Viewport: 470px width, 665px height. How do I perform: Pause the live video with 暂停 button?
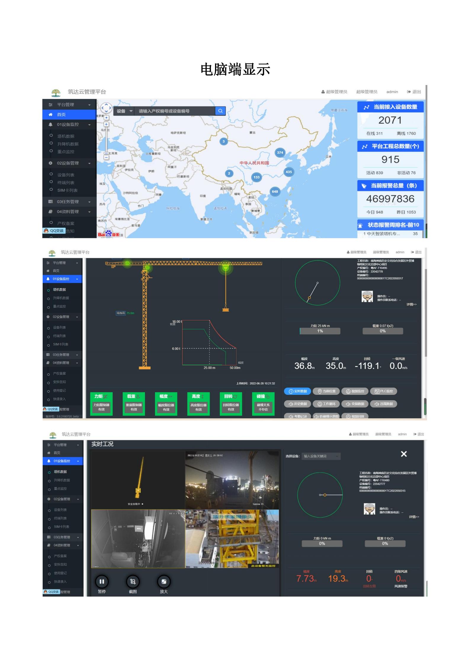pyautogui.click(x=102, y=581)
